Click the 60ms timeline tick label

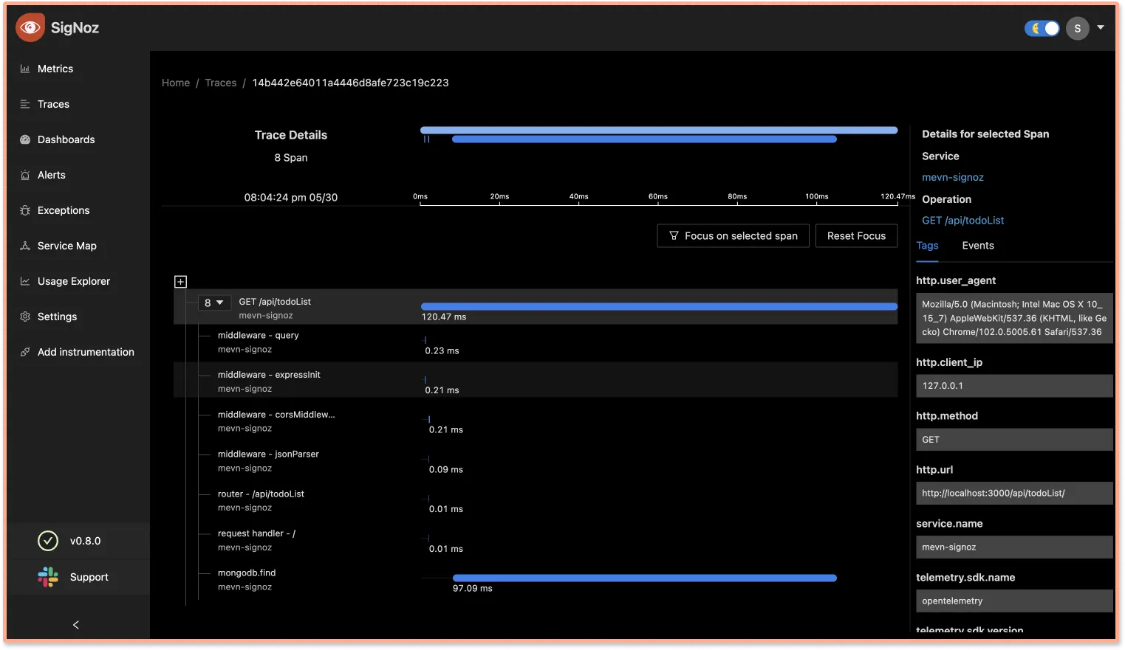click(658, 196)
